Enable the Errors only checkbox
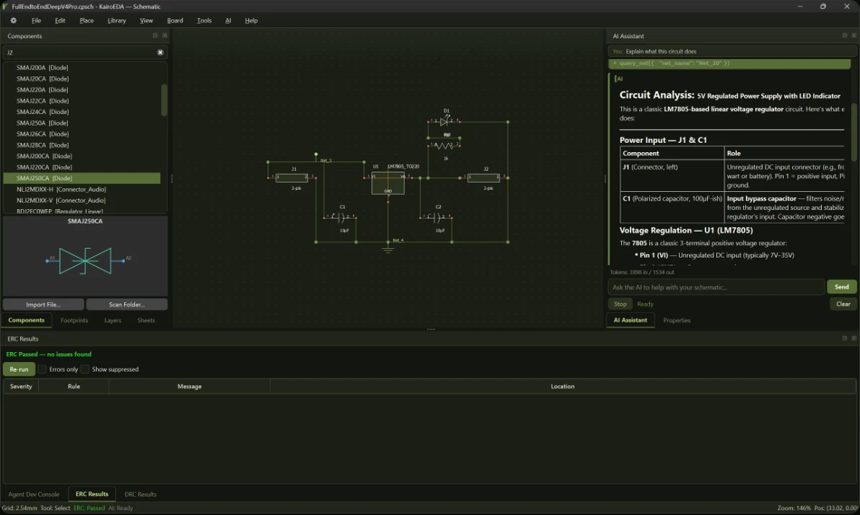 click(43, 369)
